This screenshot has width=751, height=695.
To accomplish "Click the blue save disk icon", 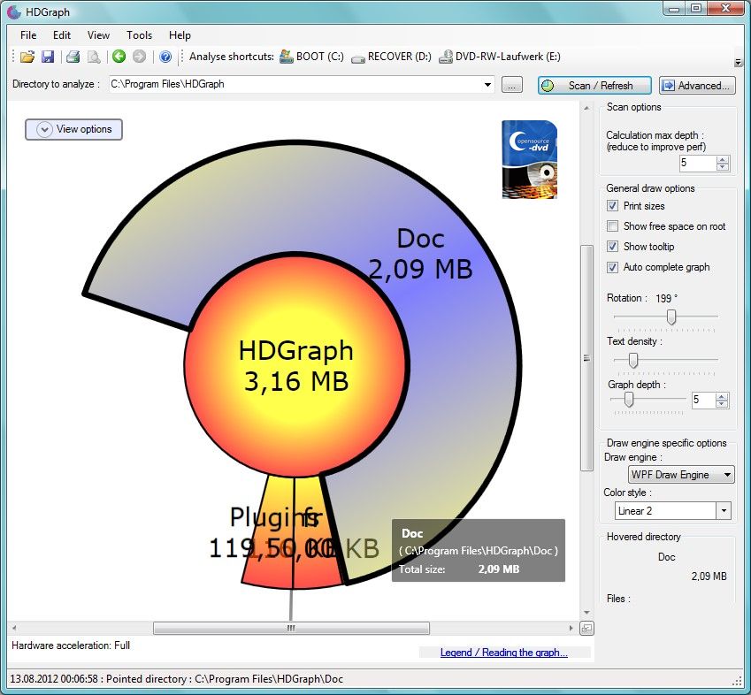I will (x=48, y=57).
